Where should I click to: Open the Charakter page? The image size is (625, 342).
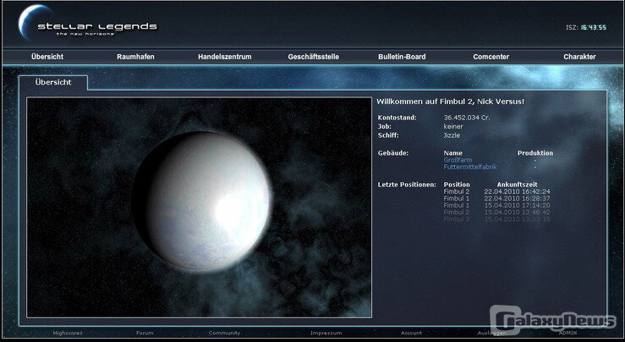coord(579,57)
